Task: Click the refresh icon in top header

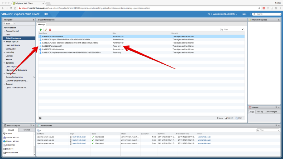Action: pos(209,14)
